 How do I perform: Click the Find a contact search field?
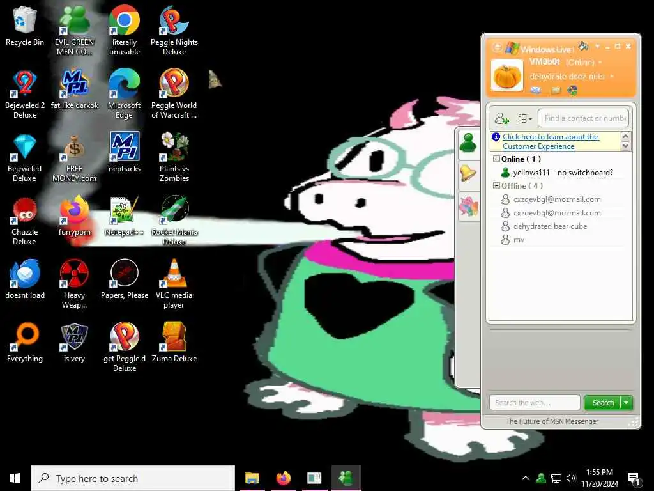pyautogui.click(x=583, y=118)
